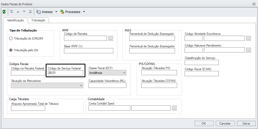The width and height of the screenshot is (258, 129).
Task: Open Classe Fiscal (ECF) dropdown
Action: click(107, 73)
